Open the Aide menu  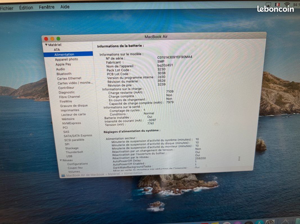point(65,7)
